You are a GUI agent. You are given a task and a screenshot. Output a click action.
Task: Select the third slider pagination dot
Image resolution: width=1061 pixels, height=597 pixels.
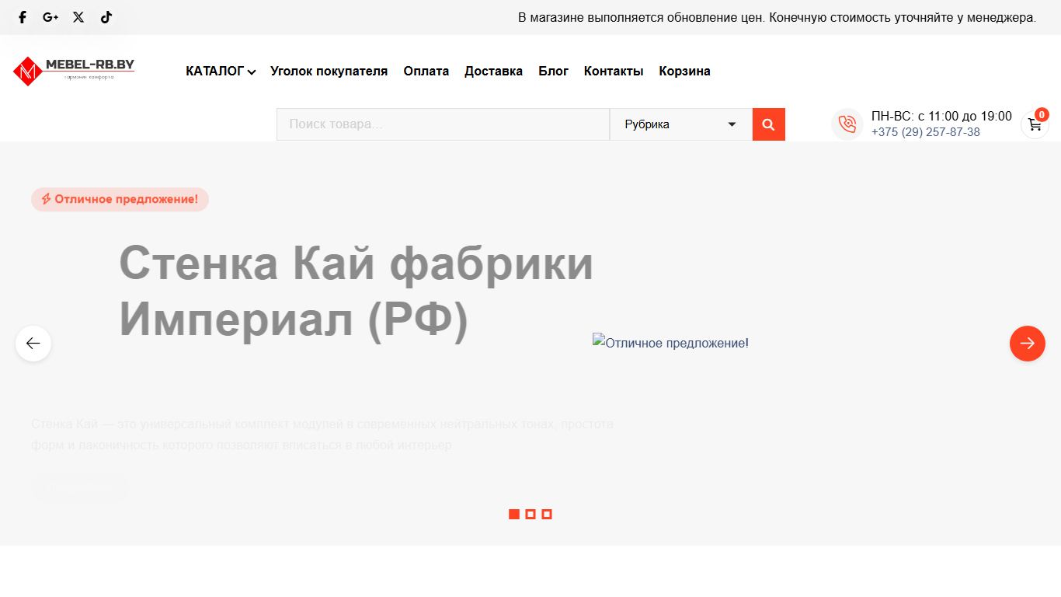tap(547, 515)
